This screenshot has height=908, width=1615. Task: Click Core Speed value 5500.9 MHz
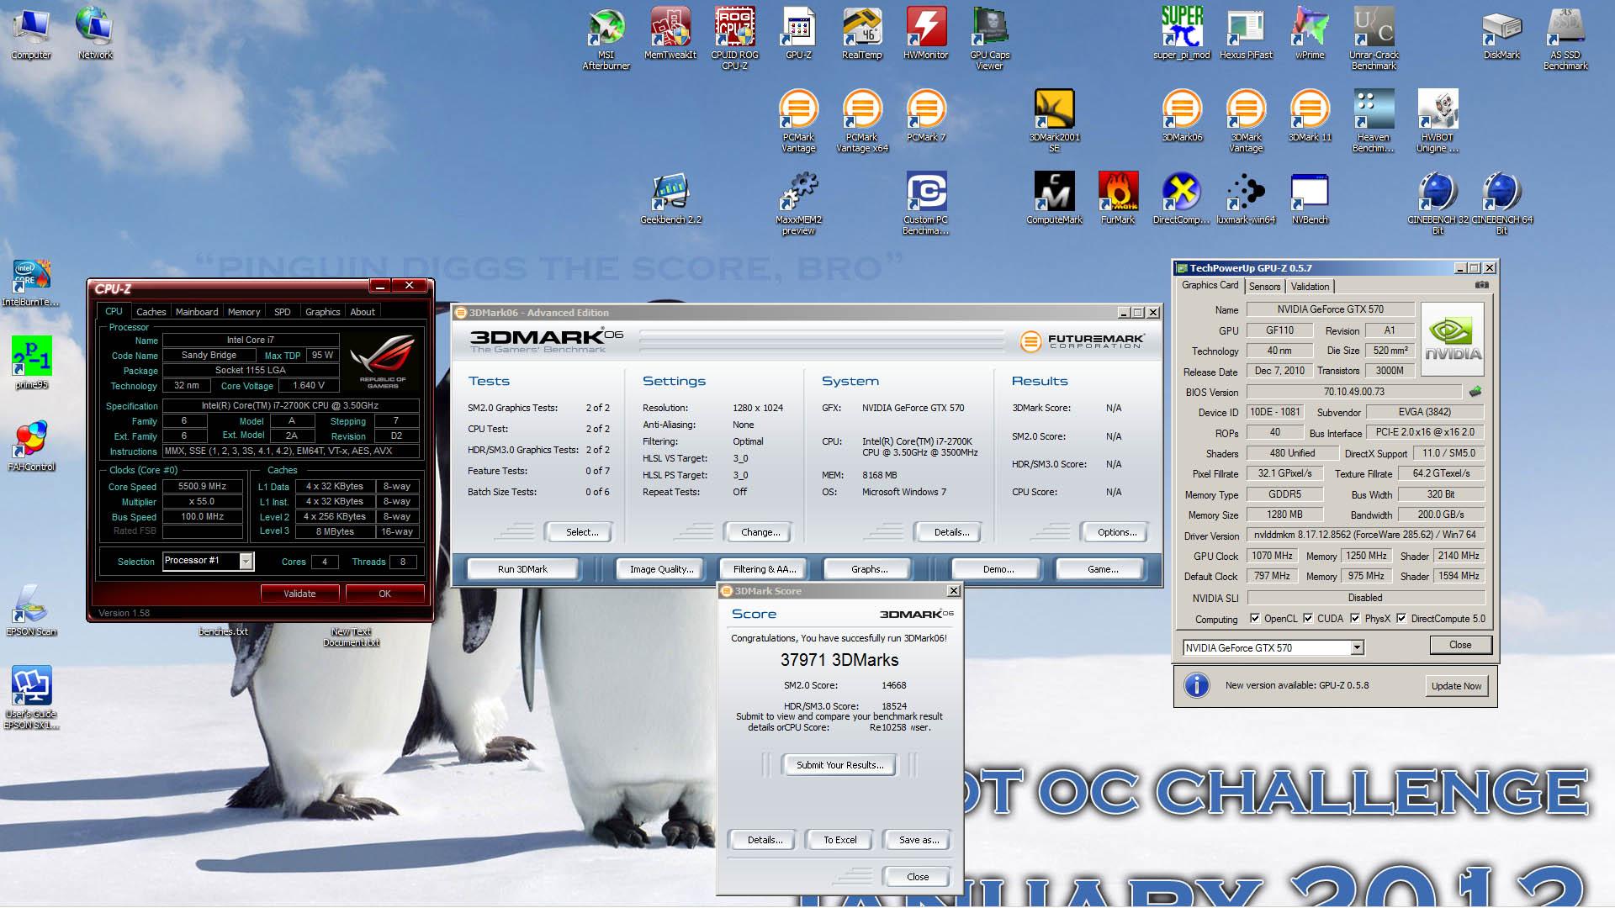point(202,486)
